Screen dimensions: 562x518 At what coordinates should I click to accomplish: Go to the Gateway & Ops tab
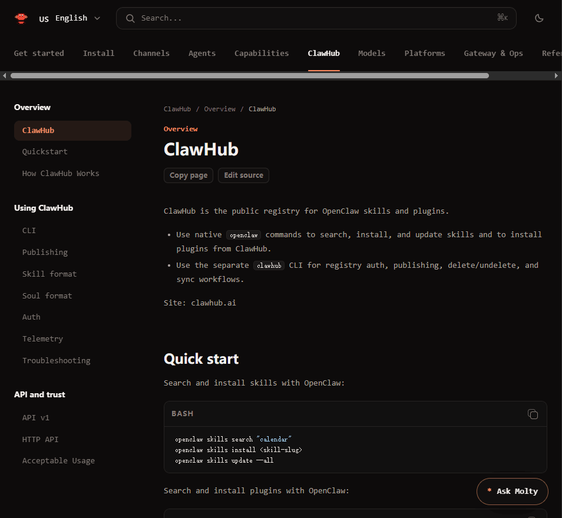[x=493, y=54]
